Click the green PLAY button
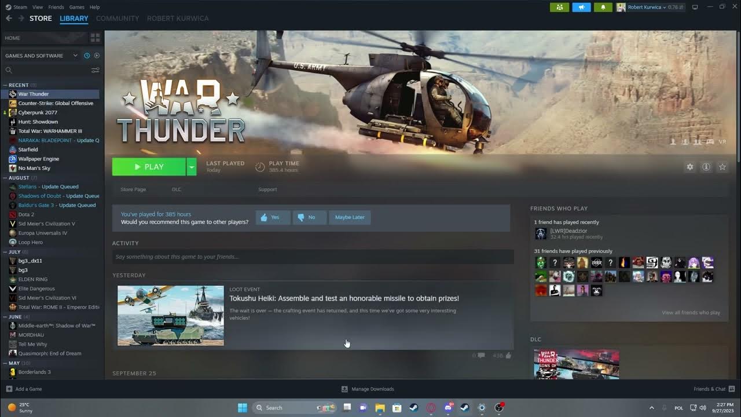Viewport: 741px width, 417px height. [149, 167]
